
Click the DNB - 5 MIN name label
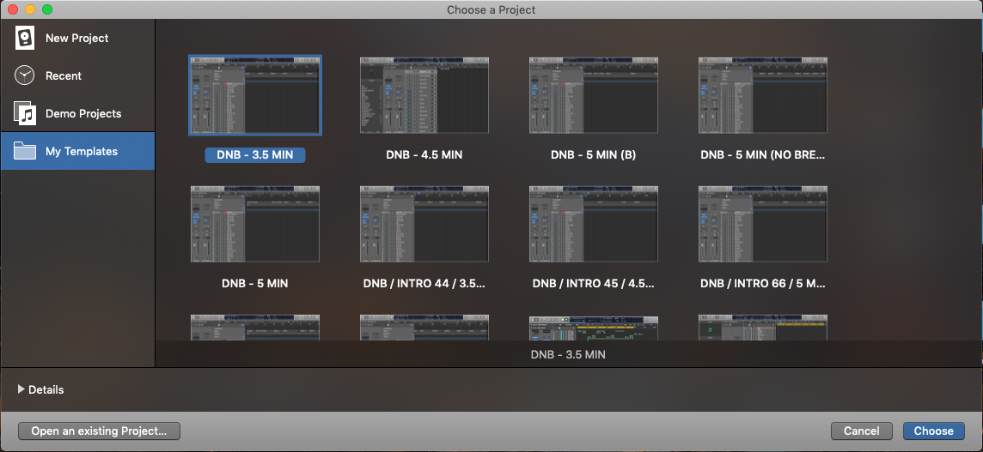[x=255, y=283]
